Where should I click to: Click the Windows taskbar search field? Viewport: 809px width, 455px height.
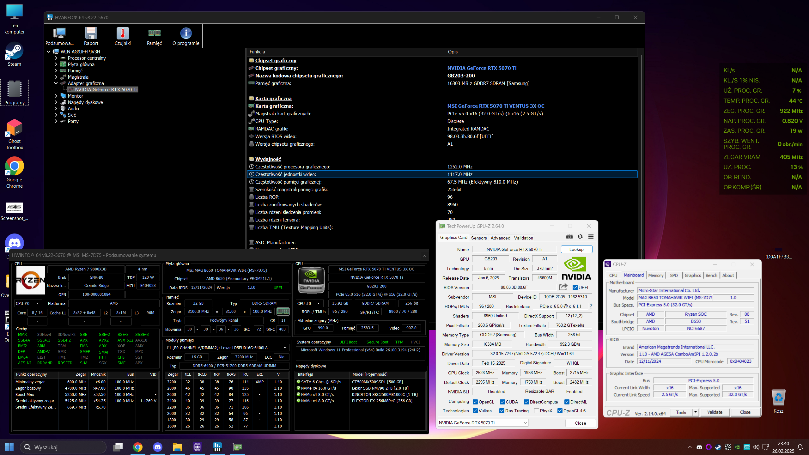pyautogui.click(x=63, y=447)
